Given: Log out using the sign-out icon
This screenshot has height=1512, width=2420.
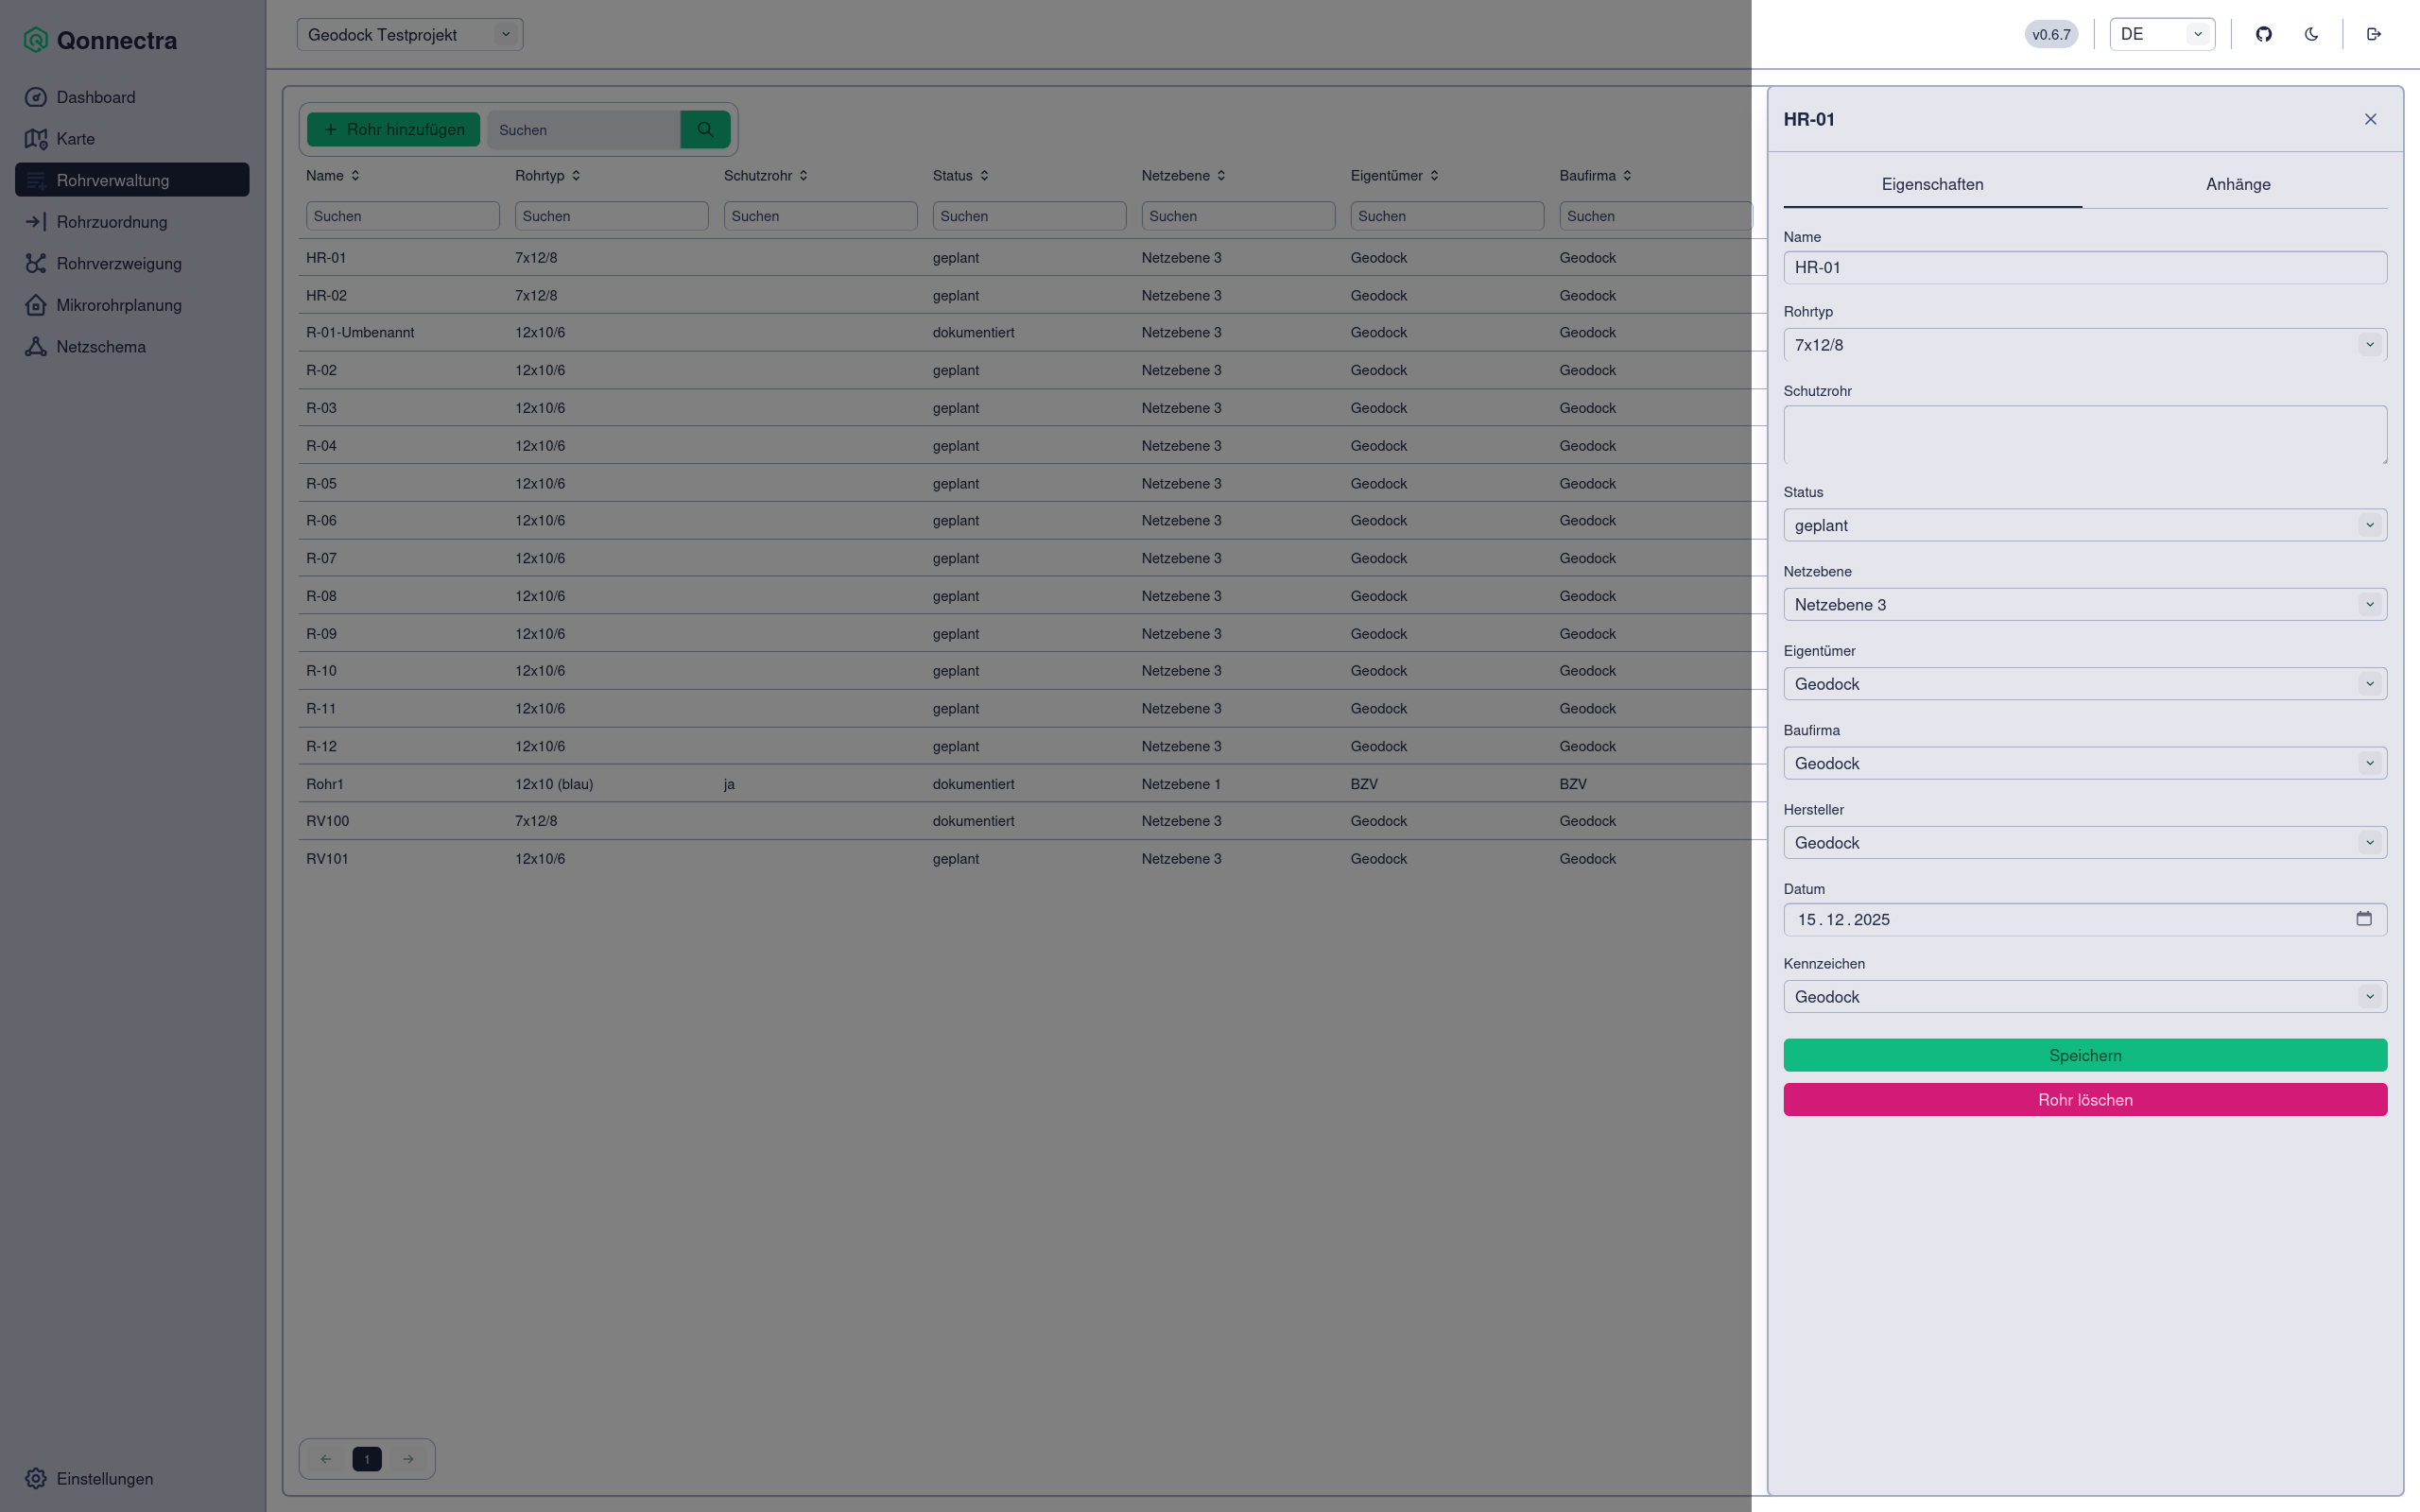Looking at the screenshot, I should point(2374,33).
